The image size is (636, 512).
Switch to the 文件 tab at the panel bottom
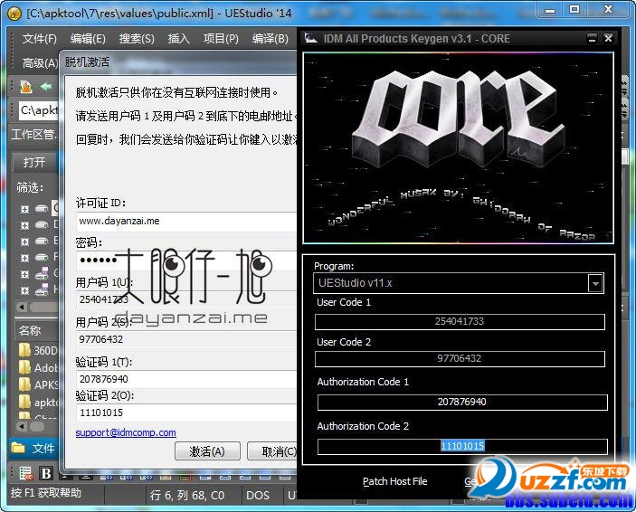[33, 448]
